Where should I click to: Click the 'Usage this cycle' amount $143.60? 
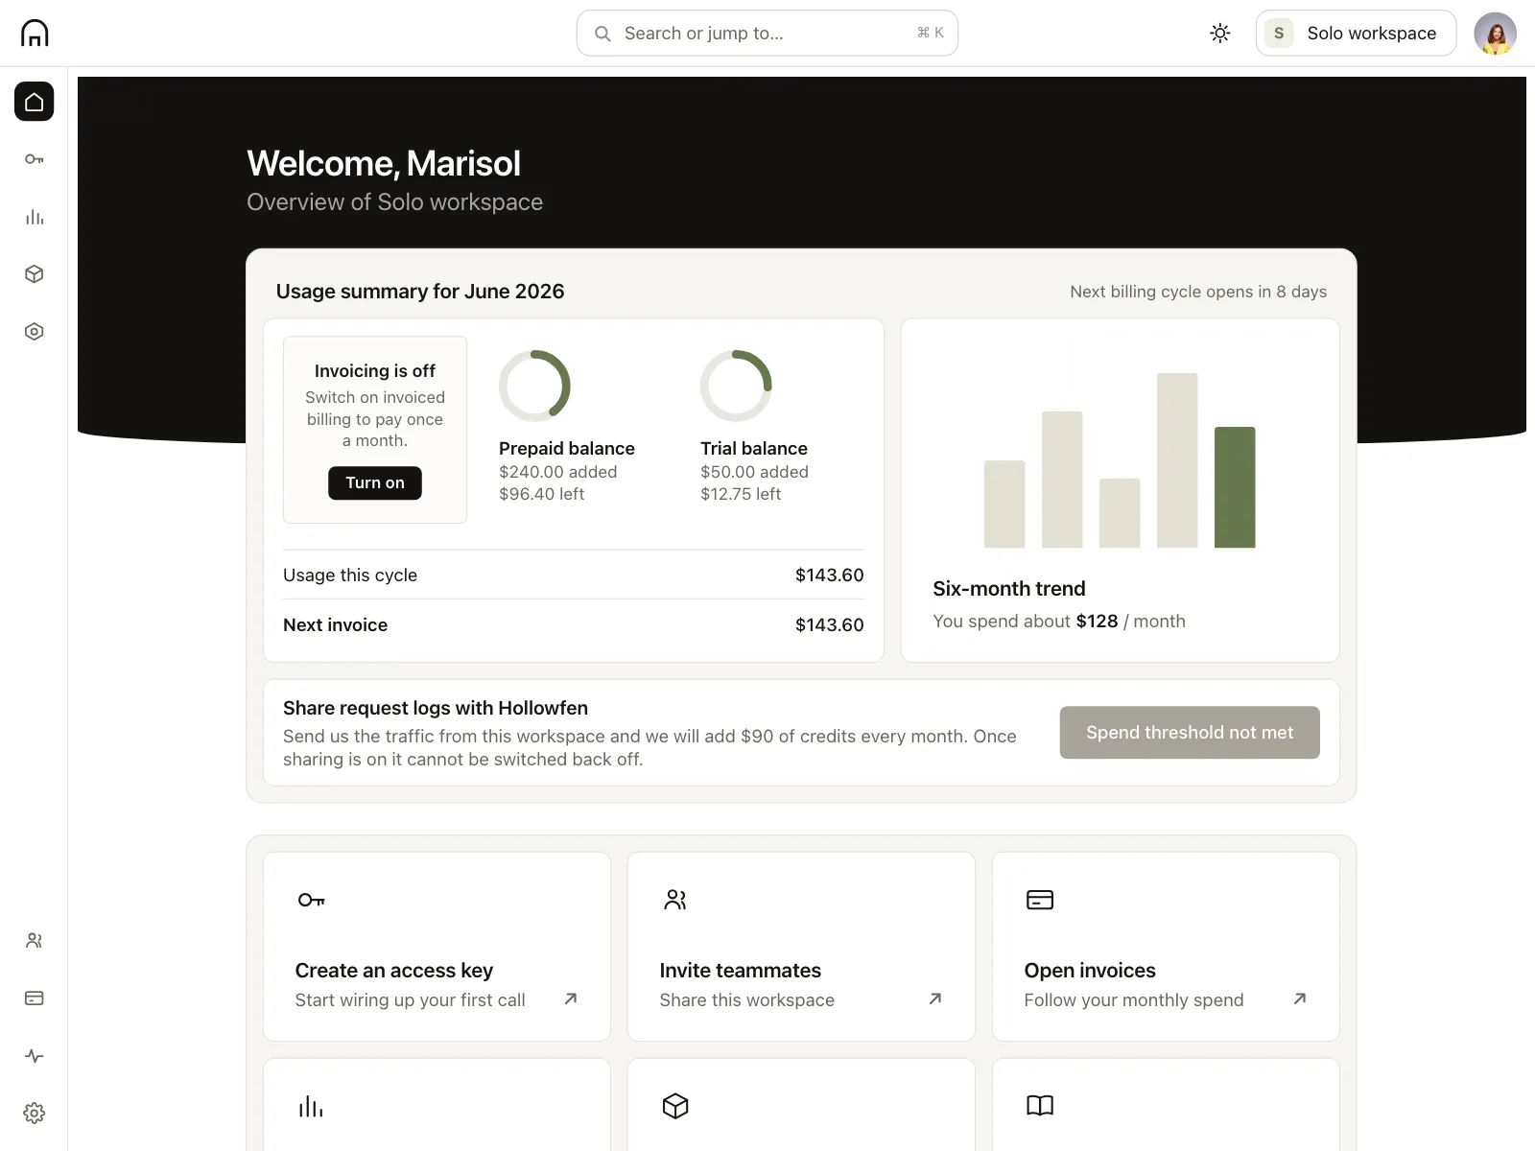(829, 575)
